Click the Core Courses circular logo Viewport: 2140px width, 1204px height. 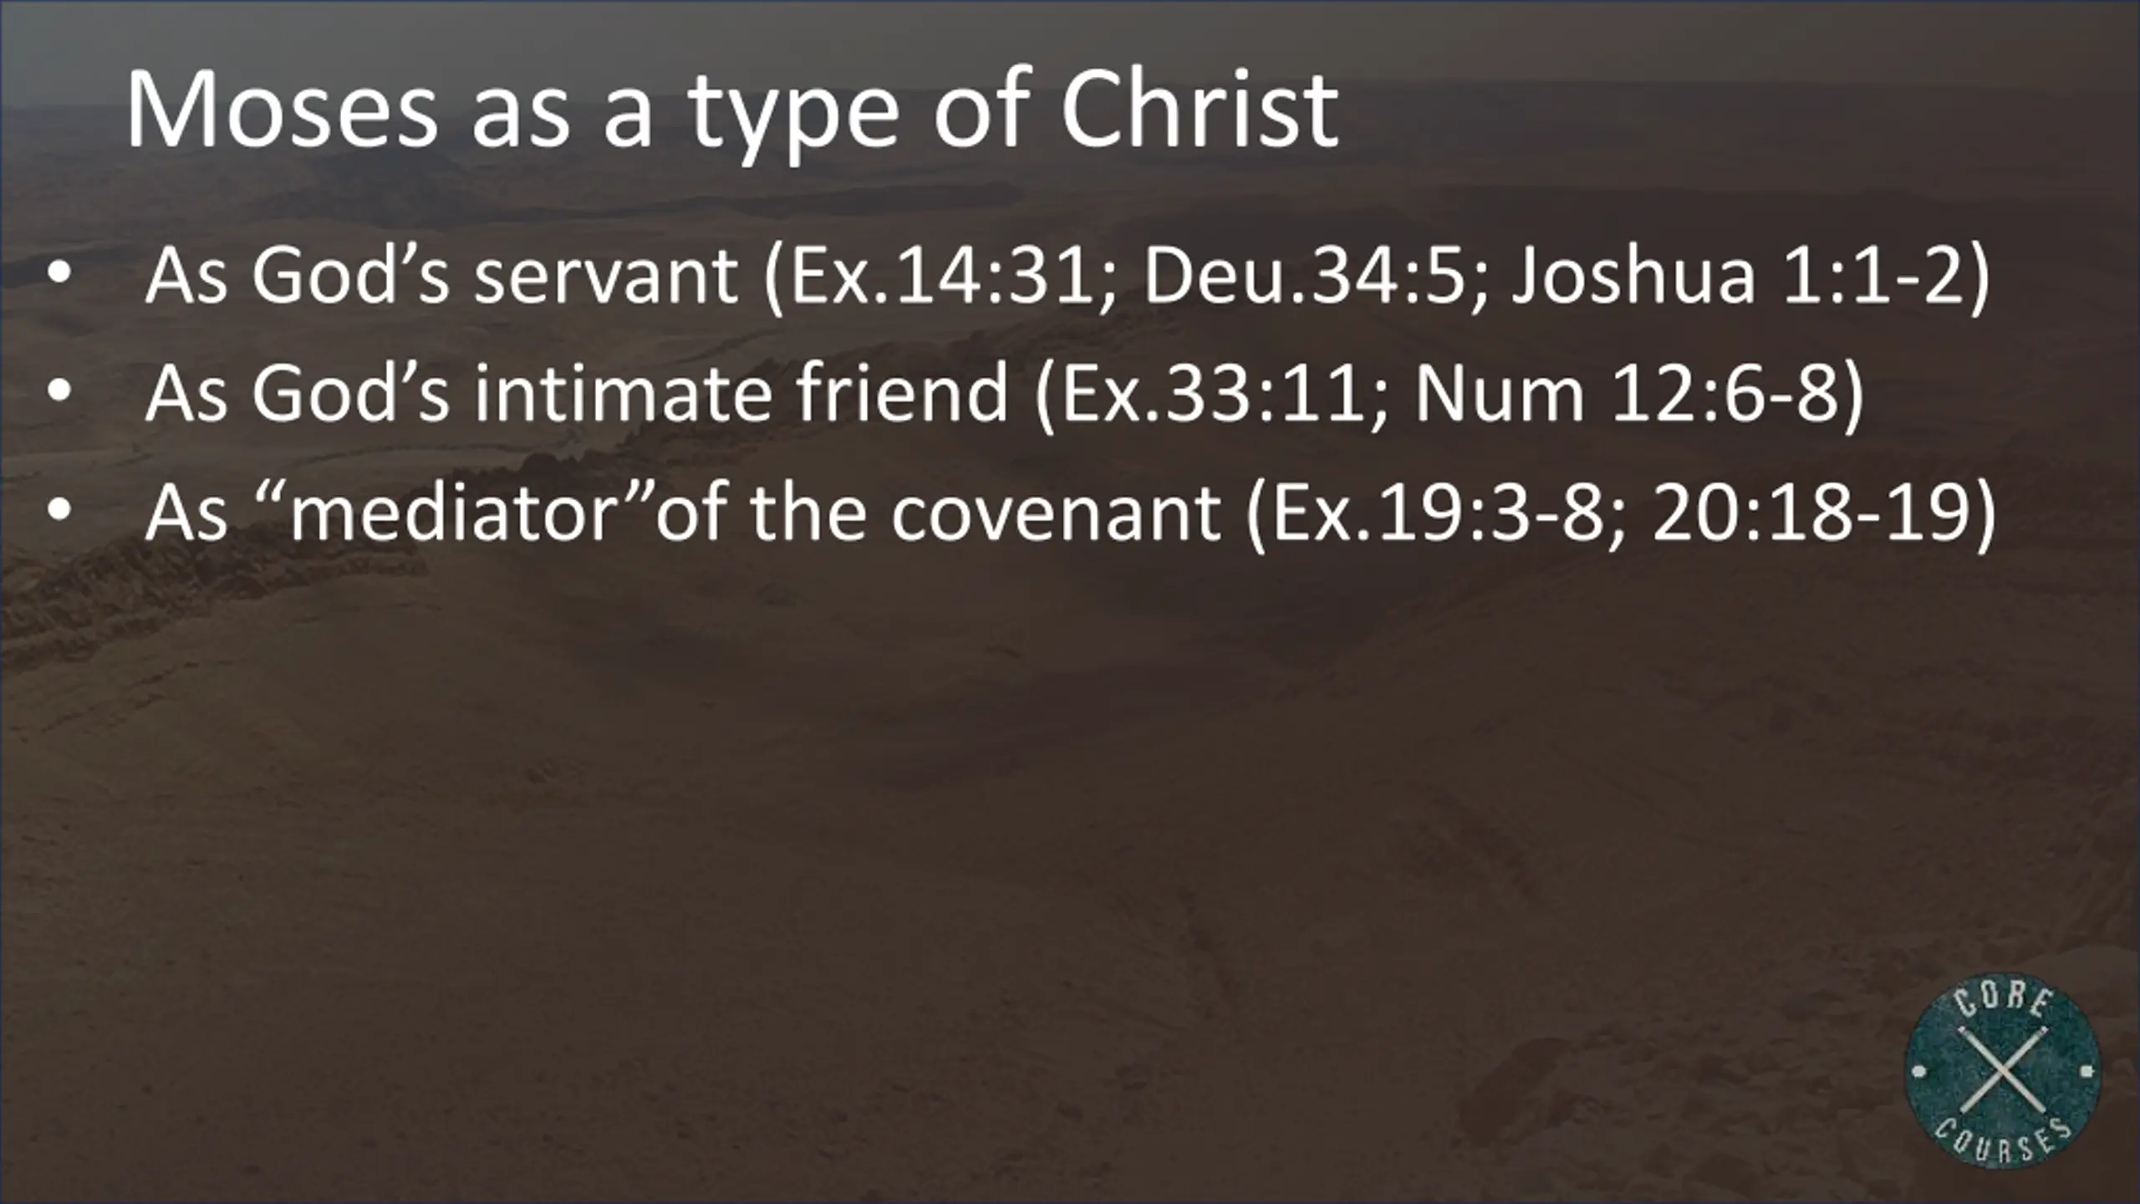(2001, 1075)
